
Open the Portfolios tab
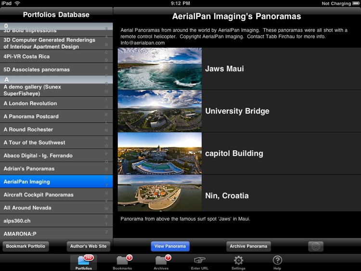coord(84,262)
